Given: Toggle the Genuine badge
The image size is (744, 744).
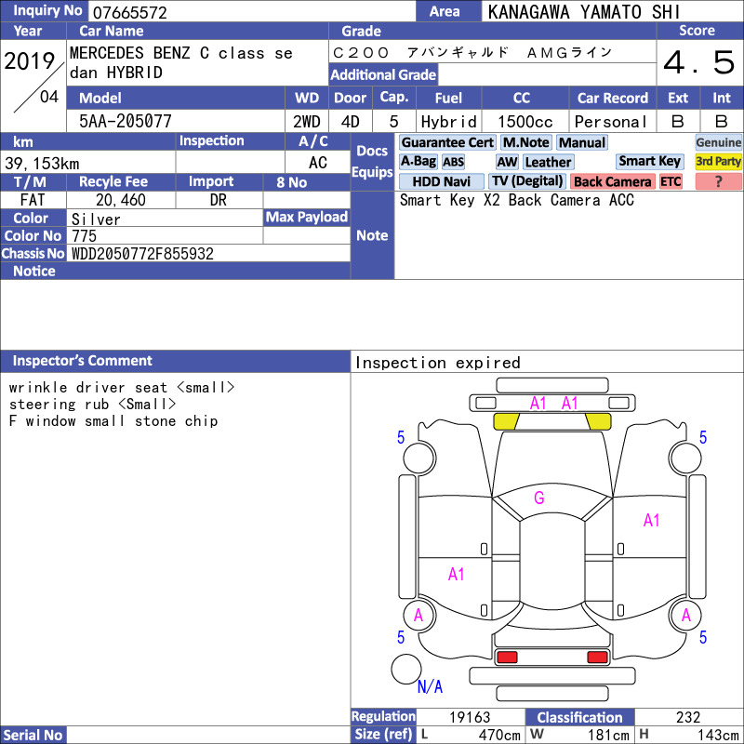Looking at the screenshot, I should [718, 142].
